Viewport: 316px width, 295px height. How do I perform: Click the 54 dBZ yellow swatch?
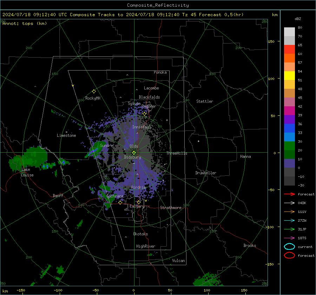point(289,75)
